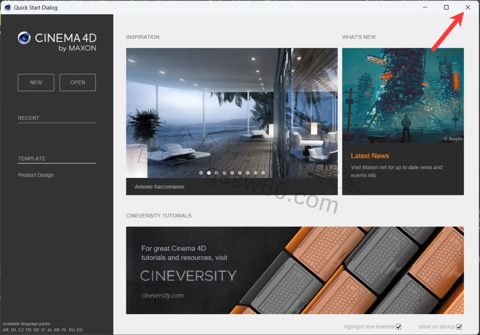Click the FR language pack code
This screenshot has height=335, width=480.
(x=28, y=330)
